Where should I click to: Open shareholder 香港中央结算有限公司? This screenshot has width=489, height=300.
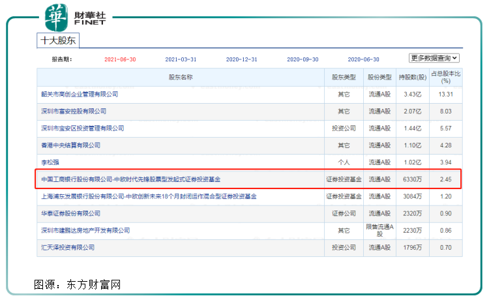71,145
